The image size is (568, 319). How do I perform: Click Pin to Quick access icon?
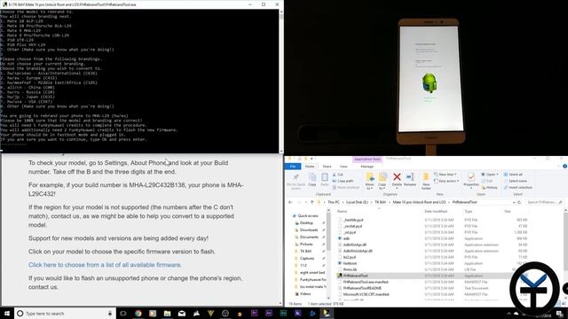(x=296, y=181)
